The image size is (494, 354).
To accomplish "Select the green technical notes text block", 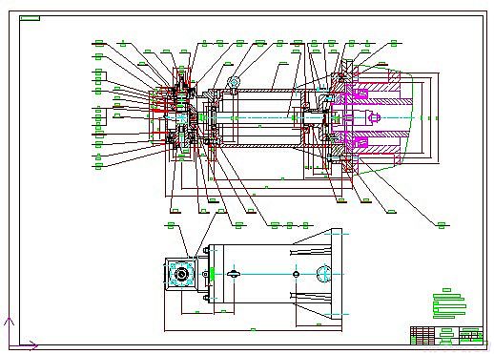I will pyautogui.click(x=449, y=303).
